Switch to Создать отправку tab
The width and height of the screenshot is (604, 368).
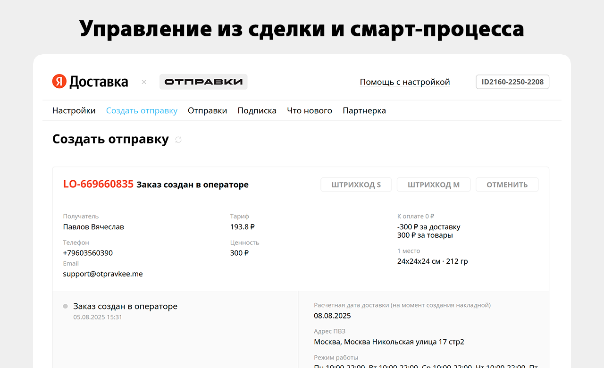142,110
